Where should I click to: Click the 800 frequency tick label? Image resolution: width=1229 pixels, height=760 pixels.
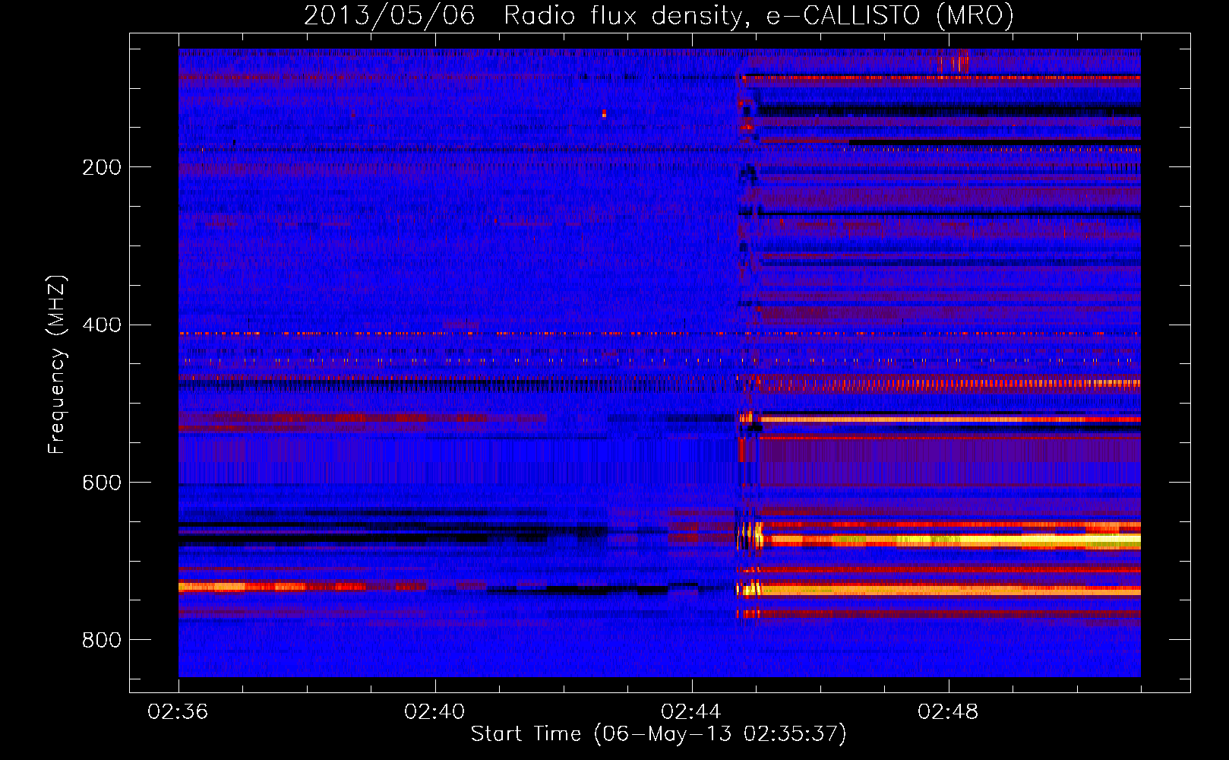(102, 641)
